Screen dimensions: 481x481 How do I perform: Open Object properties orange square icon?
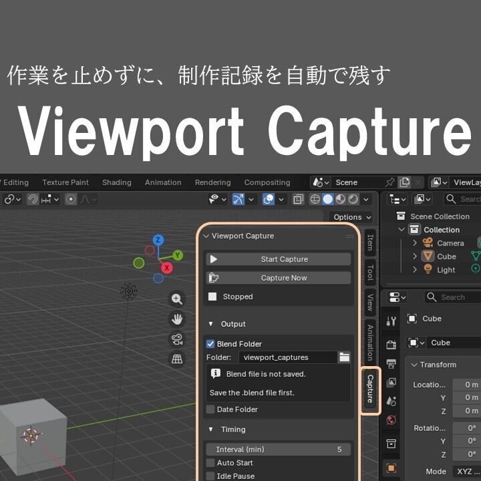[391, 468]
